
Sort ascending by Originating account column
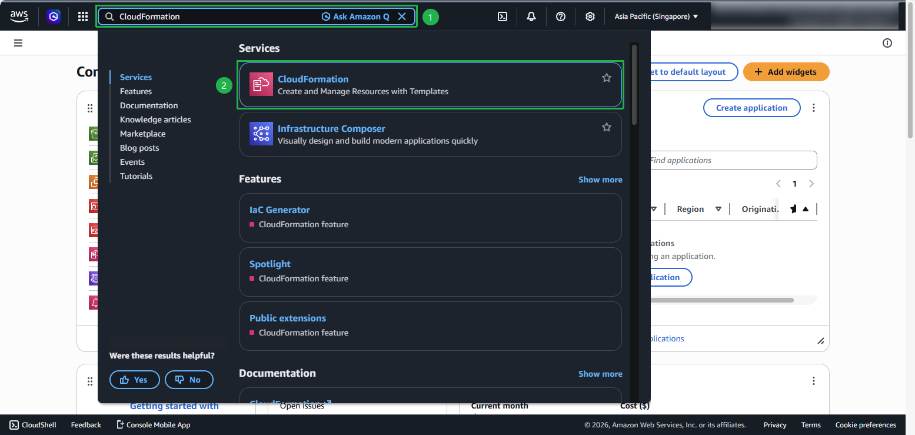tap(805, 209)
